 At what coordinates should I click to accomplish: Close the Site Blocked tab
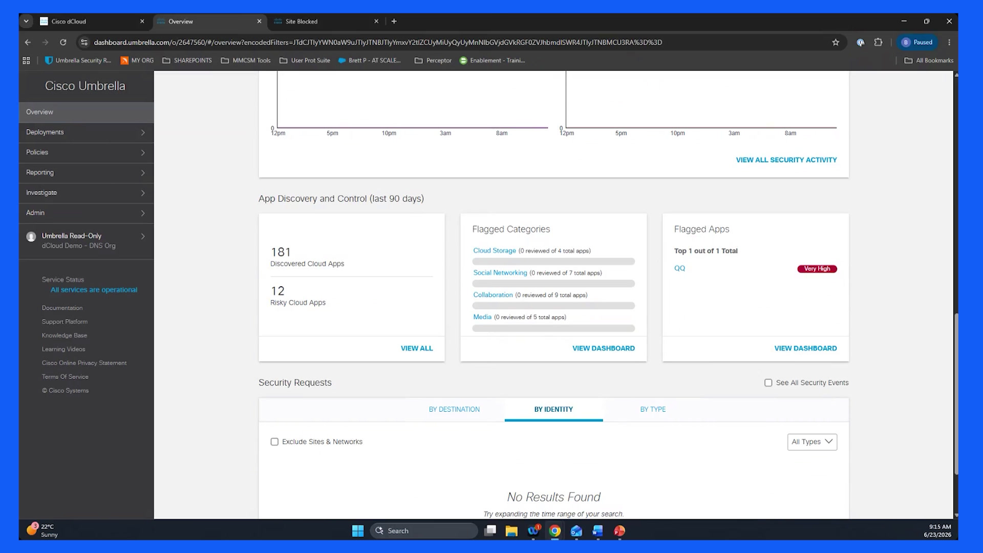[x=376, y=22]
